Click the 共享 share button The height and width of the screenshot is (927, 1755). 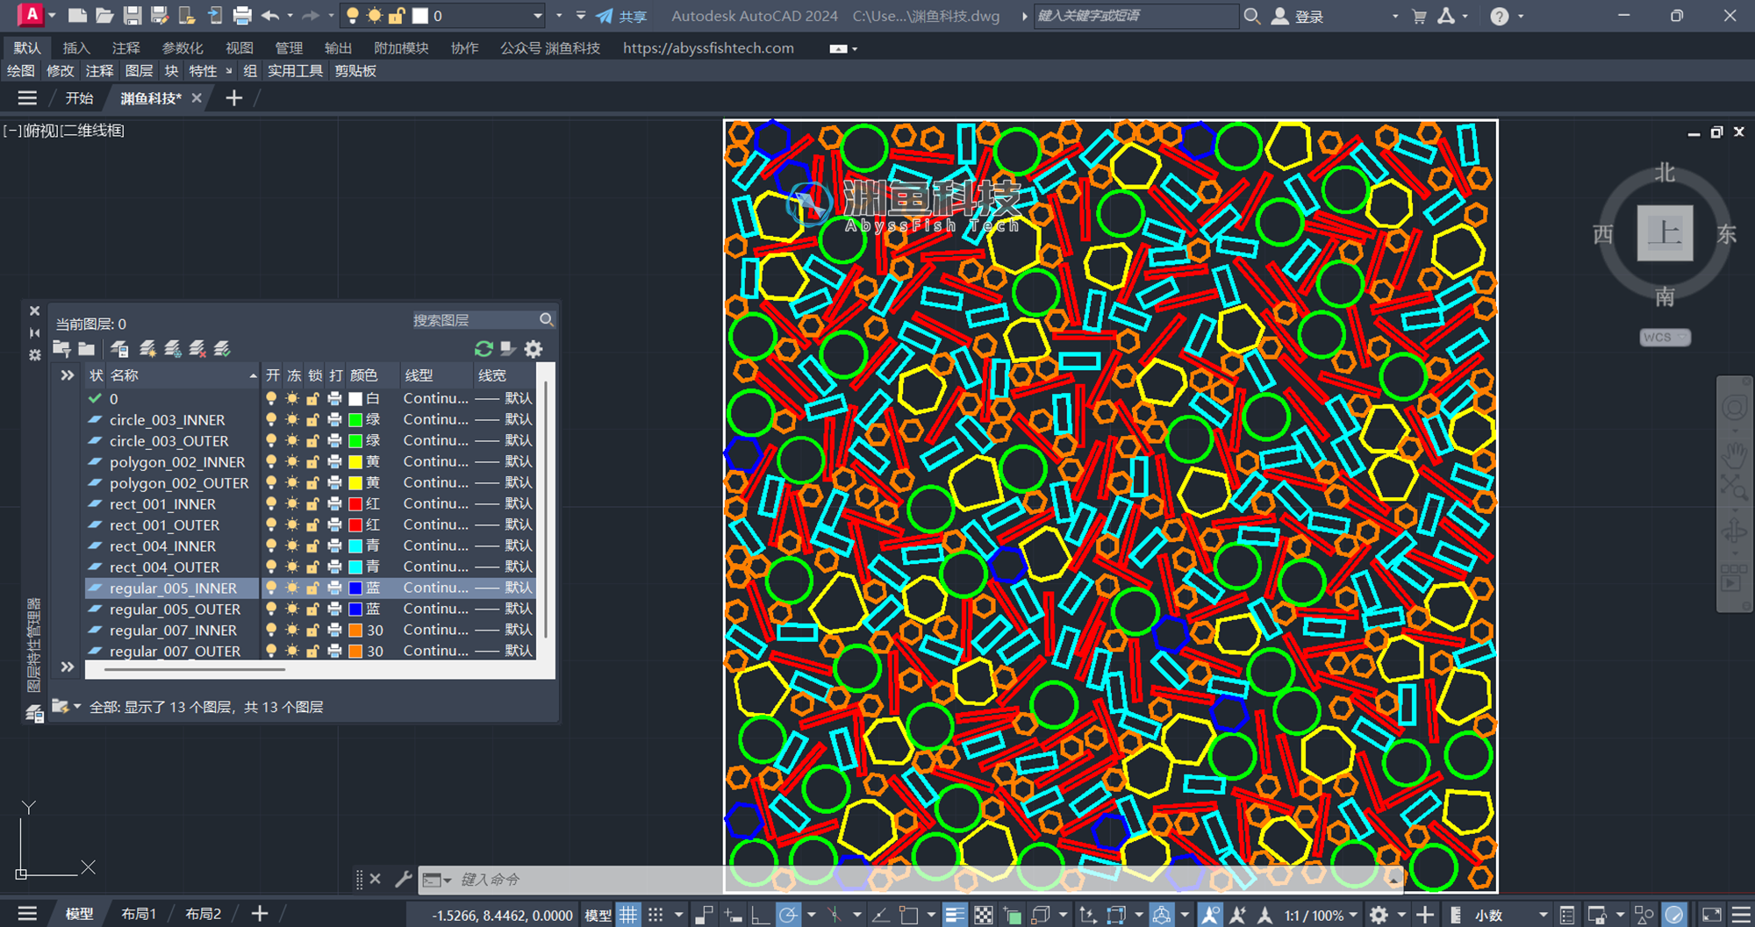coord(621,16)
